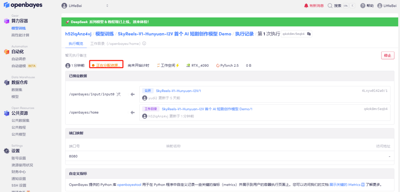Open 自动建模 BETA in sidebar
Screen dimensions: 400x192
[x=24, y=66]
